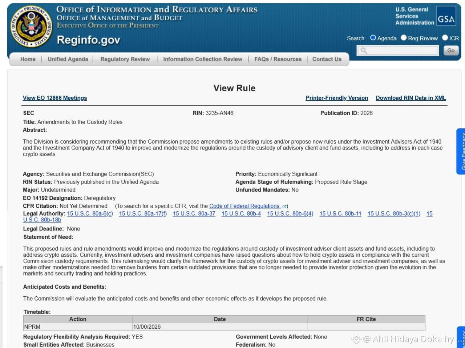The image size is (465, 348).
Task: Click the Priority value Economically Significant
Action: point(288,174)
